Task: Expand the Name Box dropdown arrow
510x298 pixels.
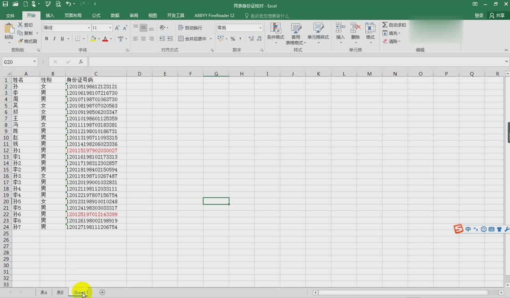Action: [x=35, y=62]
